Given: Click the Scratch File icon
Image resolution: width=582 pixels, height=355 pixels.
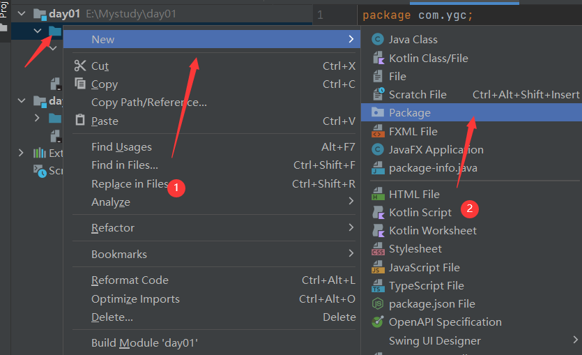Looking at the screenshot, I should [x=378, y=94].
